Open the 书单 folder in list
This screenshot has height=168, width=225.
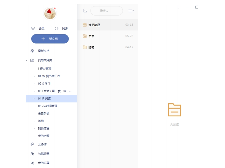click(91, 36)
